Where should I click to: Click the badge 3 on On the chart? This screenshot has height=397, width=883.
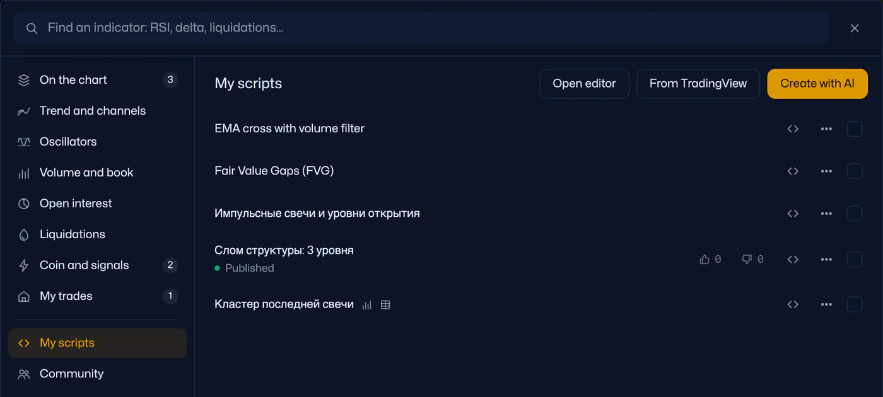tap(170, 80)
